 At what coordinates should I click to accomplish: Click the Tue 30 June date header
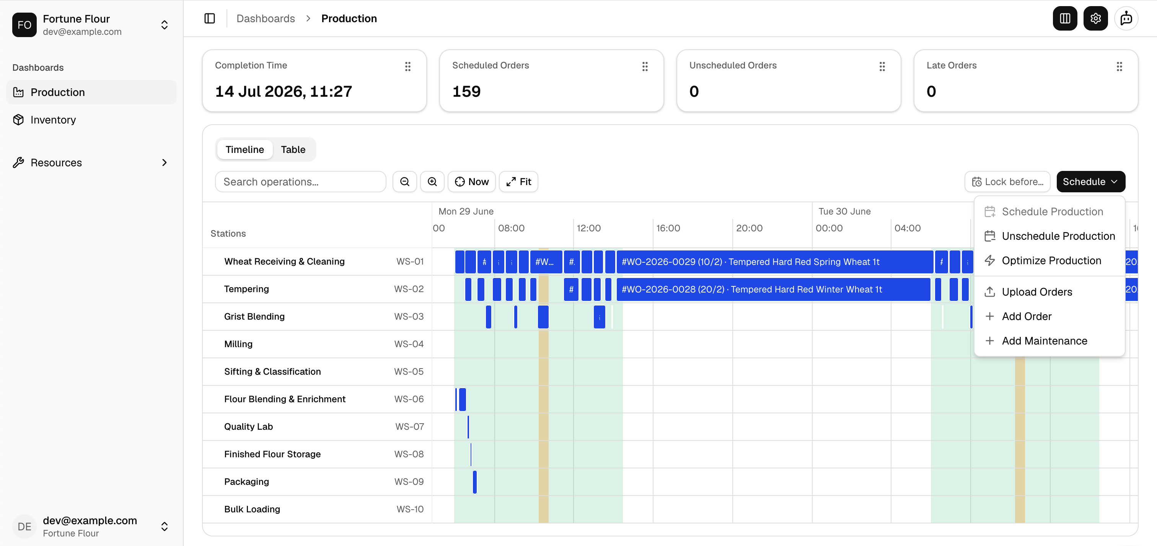click(x=844, y=211)
